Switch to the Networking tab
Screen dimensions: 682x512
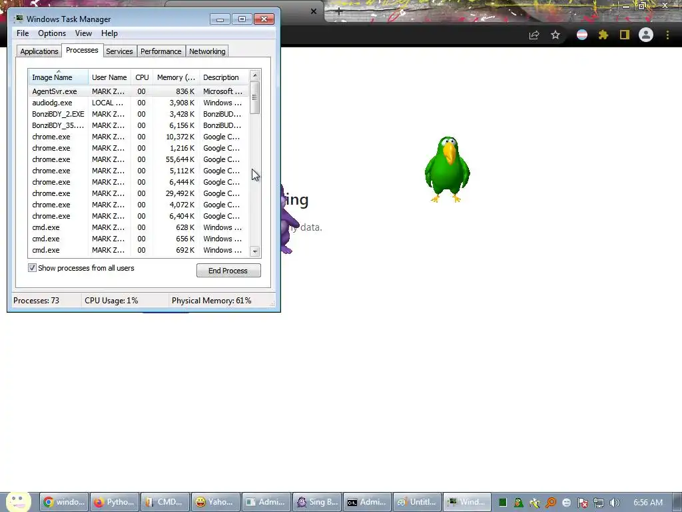[x=207, y=51]
